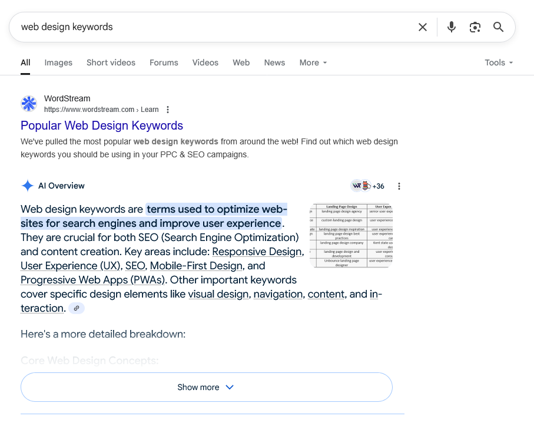Click the magnifying glass search button
The width and height of the screenshot is (534, 426).
pos(498,27)
